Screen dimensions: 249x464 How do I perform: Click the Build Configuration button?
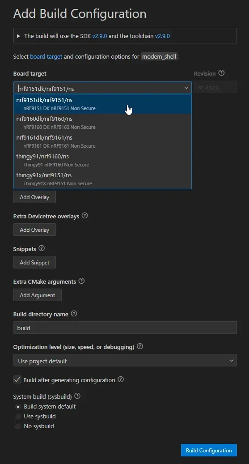pyautogui.click(x=209, y=450)
